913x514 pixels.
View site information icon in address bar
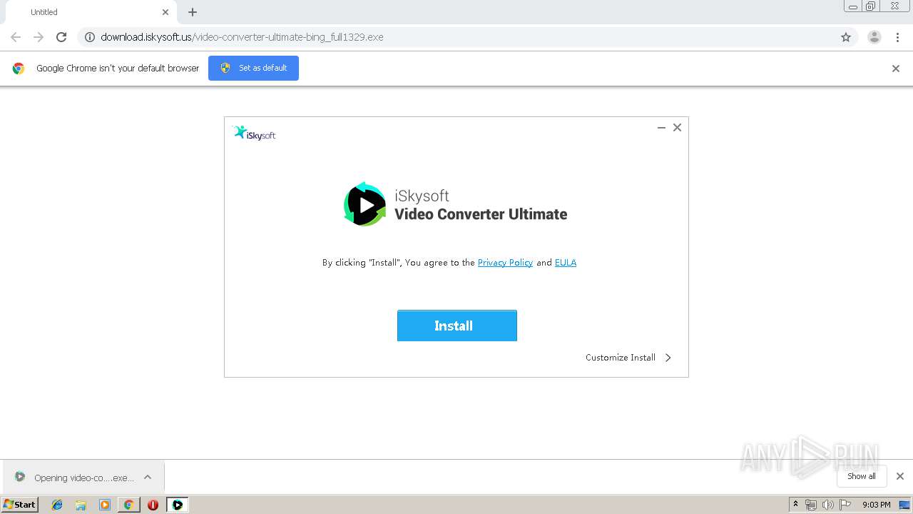pyautogui.click(x=90, y=37)
